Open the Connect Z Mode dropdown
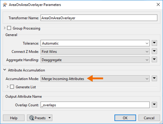 pos(95,51)
